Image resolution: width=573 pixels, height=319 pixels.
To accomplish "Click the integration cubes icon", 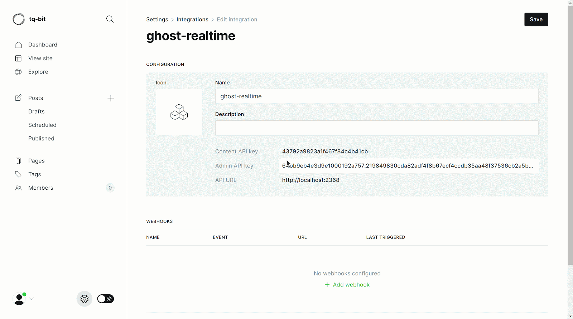I will (x=179, y=112).
